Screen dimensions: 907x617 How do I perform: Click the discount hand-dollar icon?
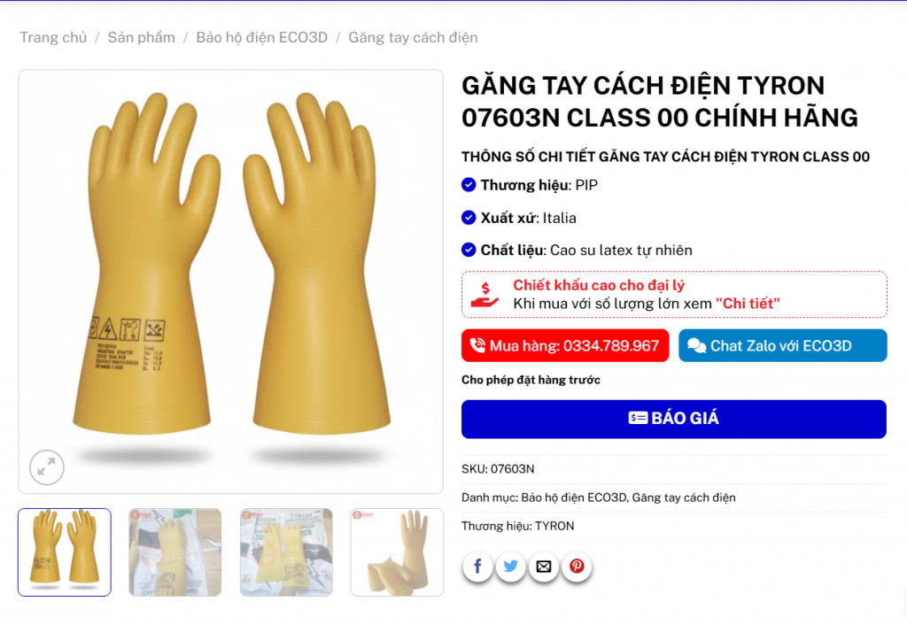pos(485,294)
